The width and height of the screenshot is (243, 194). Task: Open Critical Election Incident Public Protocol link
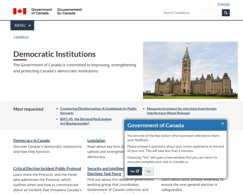point(47,169)
